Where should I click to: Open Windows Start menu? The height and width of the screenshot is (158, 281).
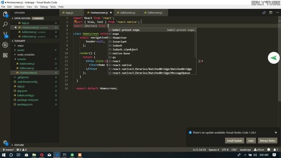click(x=4, y=155)
